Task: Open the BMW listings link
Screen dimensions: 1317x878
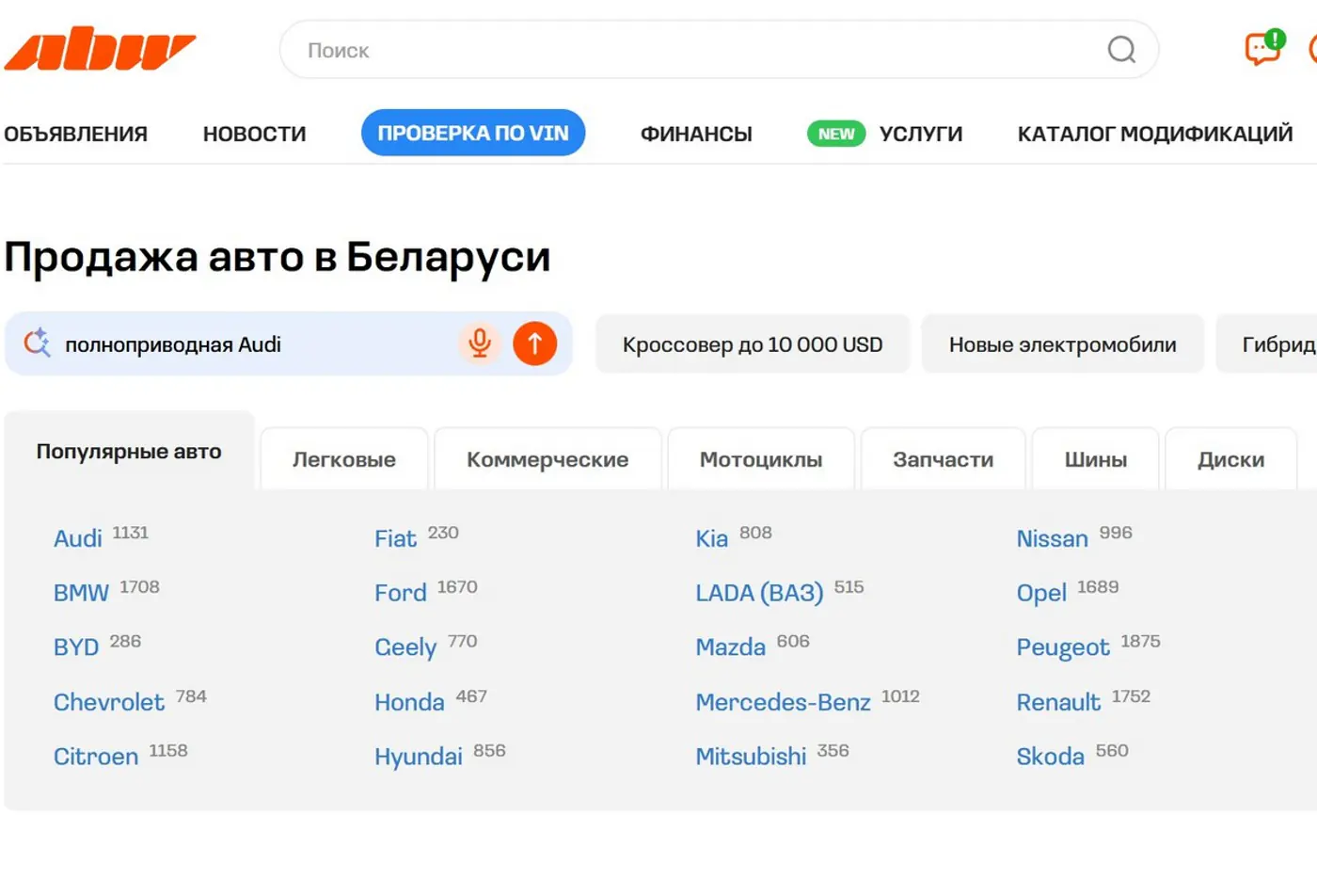Action: (x=81, y=593)
